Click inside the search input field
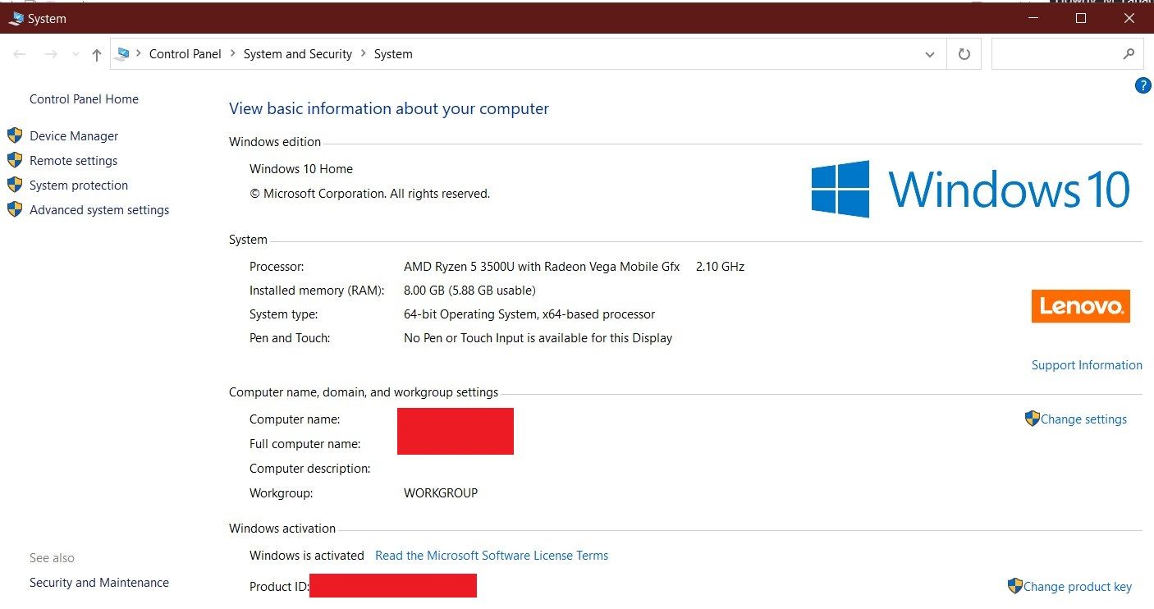Screen dimensions: 1154x609 tap(1059, 53)
